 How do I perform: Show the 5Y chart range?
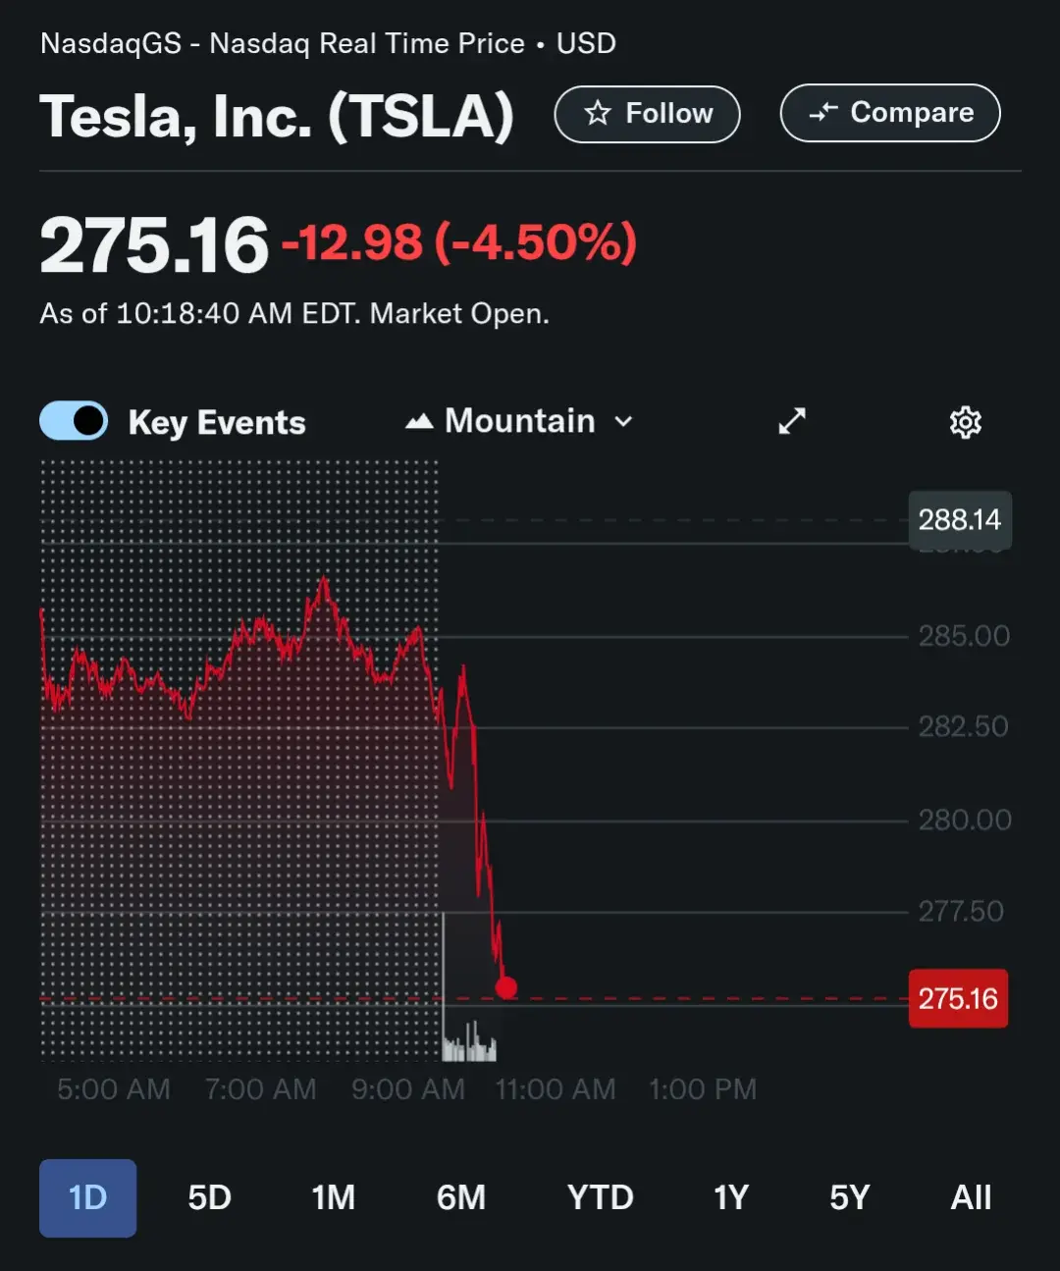(850, 1197)
